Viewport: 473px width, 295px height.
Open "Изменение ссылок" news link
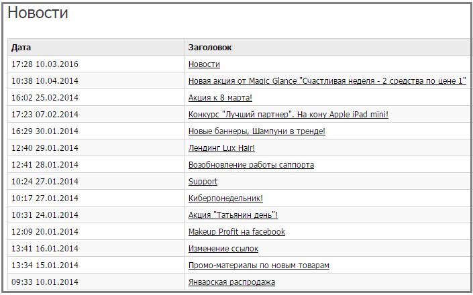[x=223, y=249]
